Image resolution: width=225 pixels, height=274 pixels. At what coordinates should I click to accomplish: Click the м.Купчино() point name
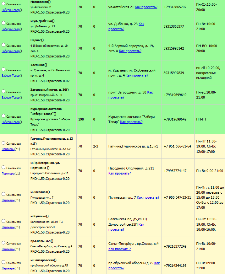point(40,216)
